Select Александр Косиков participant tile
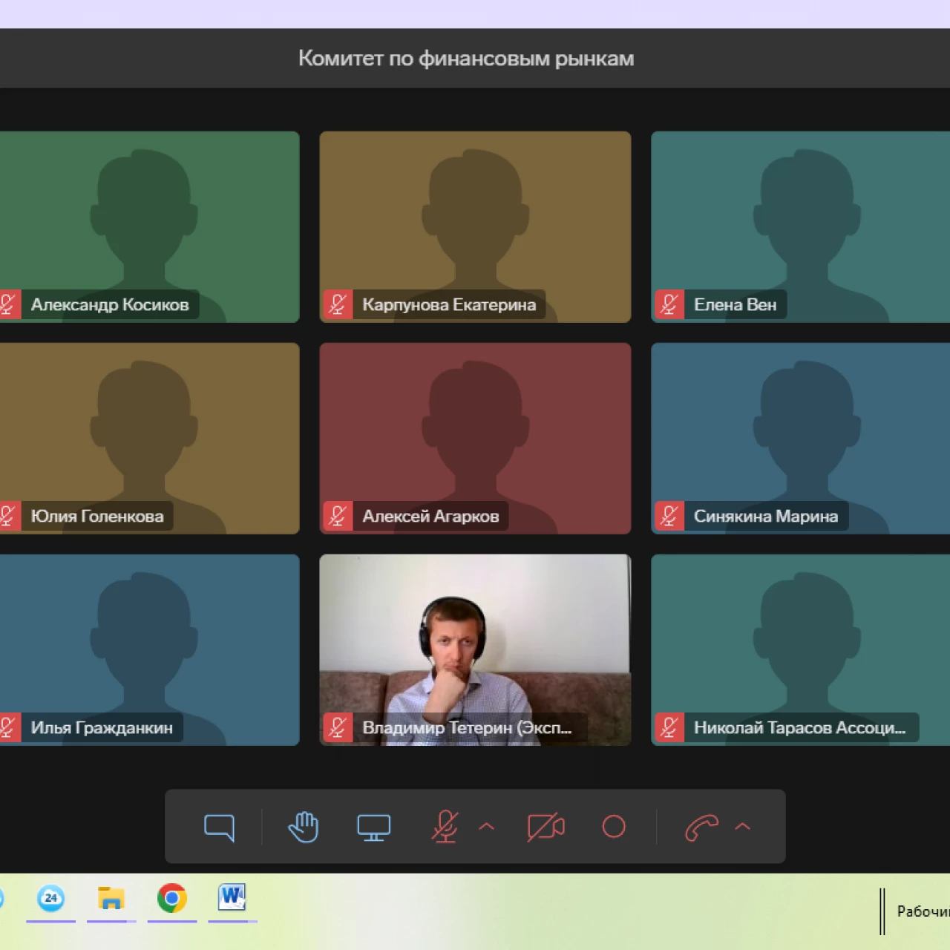The width and height of the screenshot is (950, 950). [x=150, y=227]
